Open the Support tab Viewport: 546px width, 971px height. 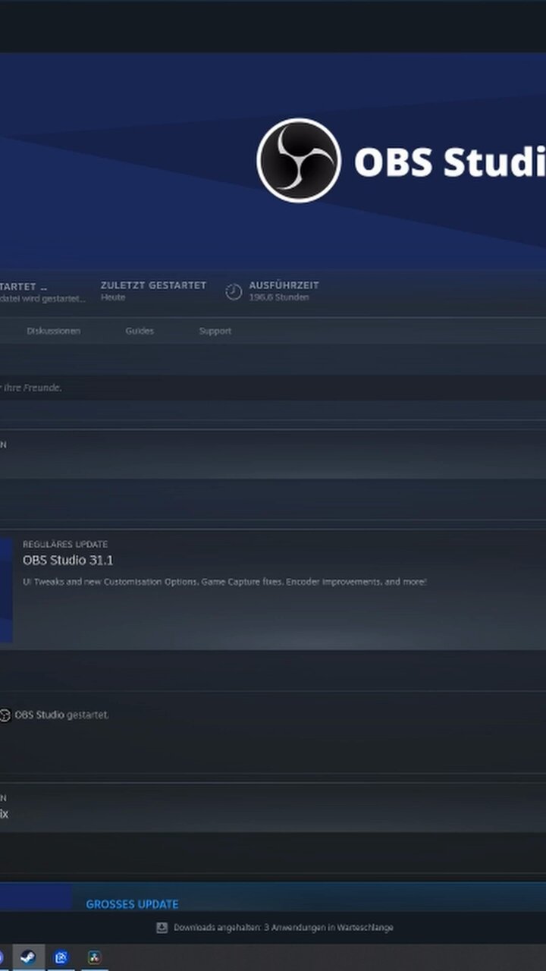point(215,331)
